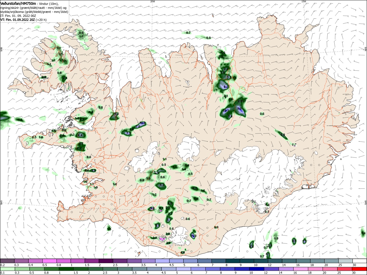Click the '8.2' precipitation value on the map

click(x=226, y=87)
